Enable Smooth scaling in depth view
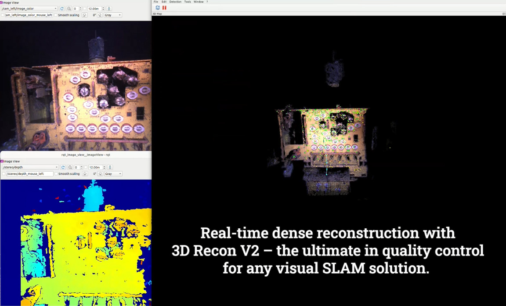This screenshot has width=506, height=306. [67, 174]
